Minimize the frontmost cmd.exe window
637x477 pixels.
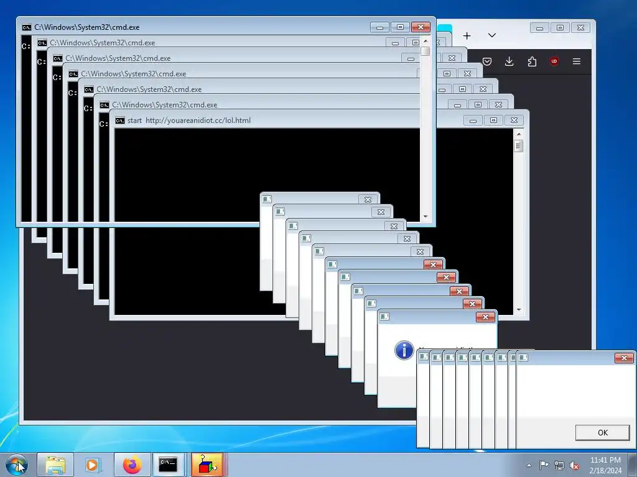pos(380,27)
